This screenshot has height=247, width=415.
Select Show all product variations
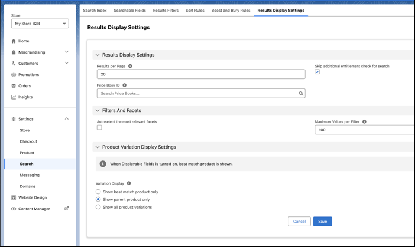(x=98, y=207)
